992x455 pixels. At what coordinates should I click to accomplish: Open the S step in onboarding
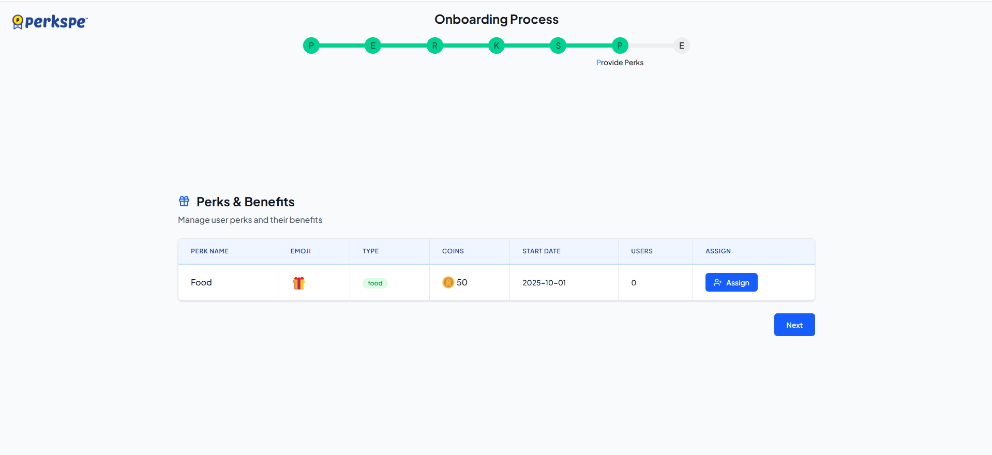coord(558,45)
